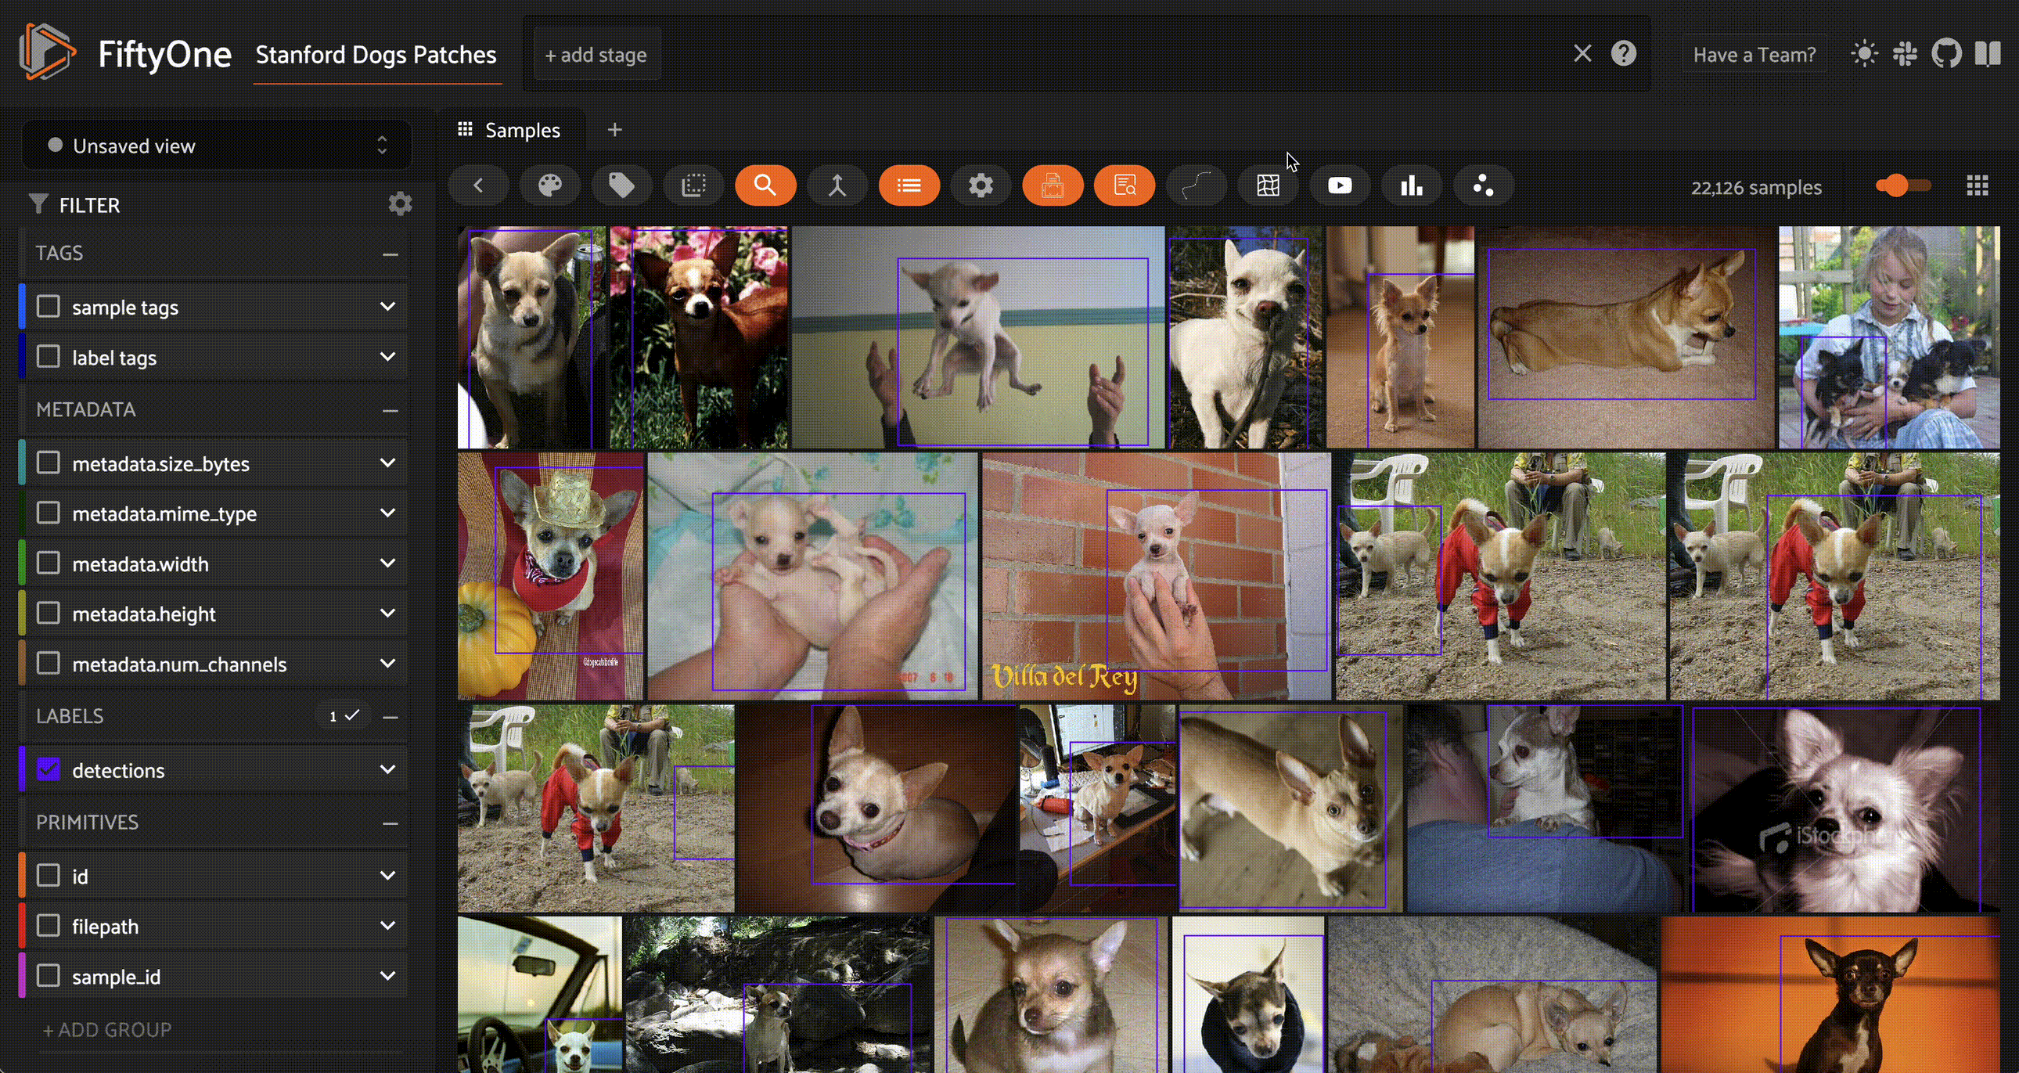Click the embeddings scatter dots icon
Image resolution: width=2019 pixels, height=1073 pixels.
(x=1483, y=185)
